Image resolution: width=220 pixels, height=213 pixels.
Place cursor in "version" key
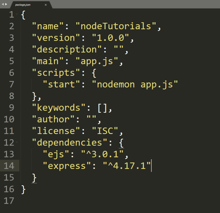click(x=56, y=38)
